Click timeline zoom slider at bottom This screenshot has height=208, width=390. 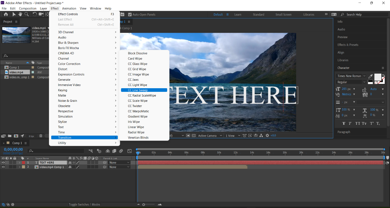click(x=149, y=205)
